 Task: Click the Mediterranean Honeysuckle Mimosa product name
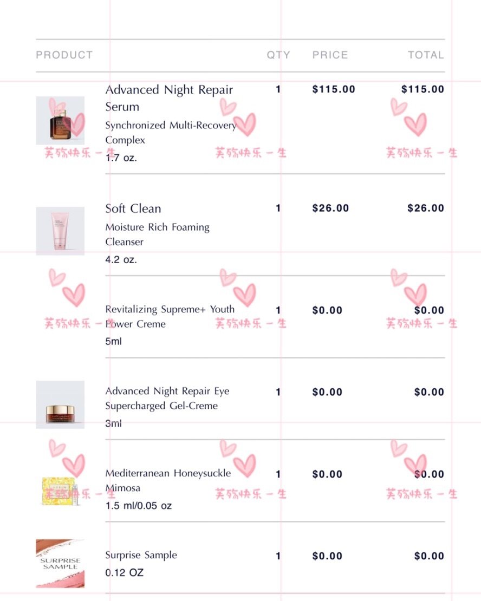pyautogui.click(x=168, y=480)
